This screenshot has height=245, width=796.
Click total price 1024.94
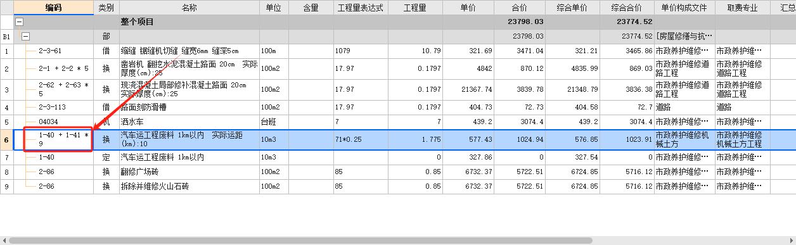520,139
